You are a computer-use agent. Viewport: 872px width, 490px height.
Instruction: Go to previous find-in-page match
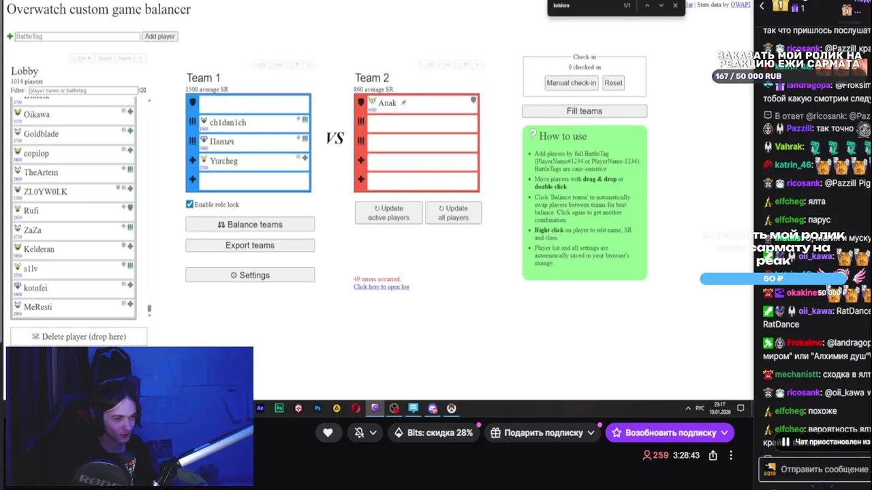click(x=647, y=5)
